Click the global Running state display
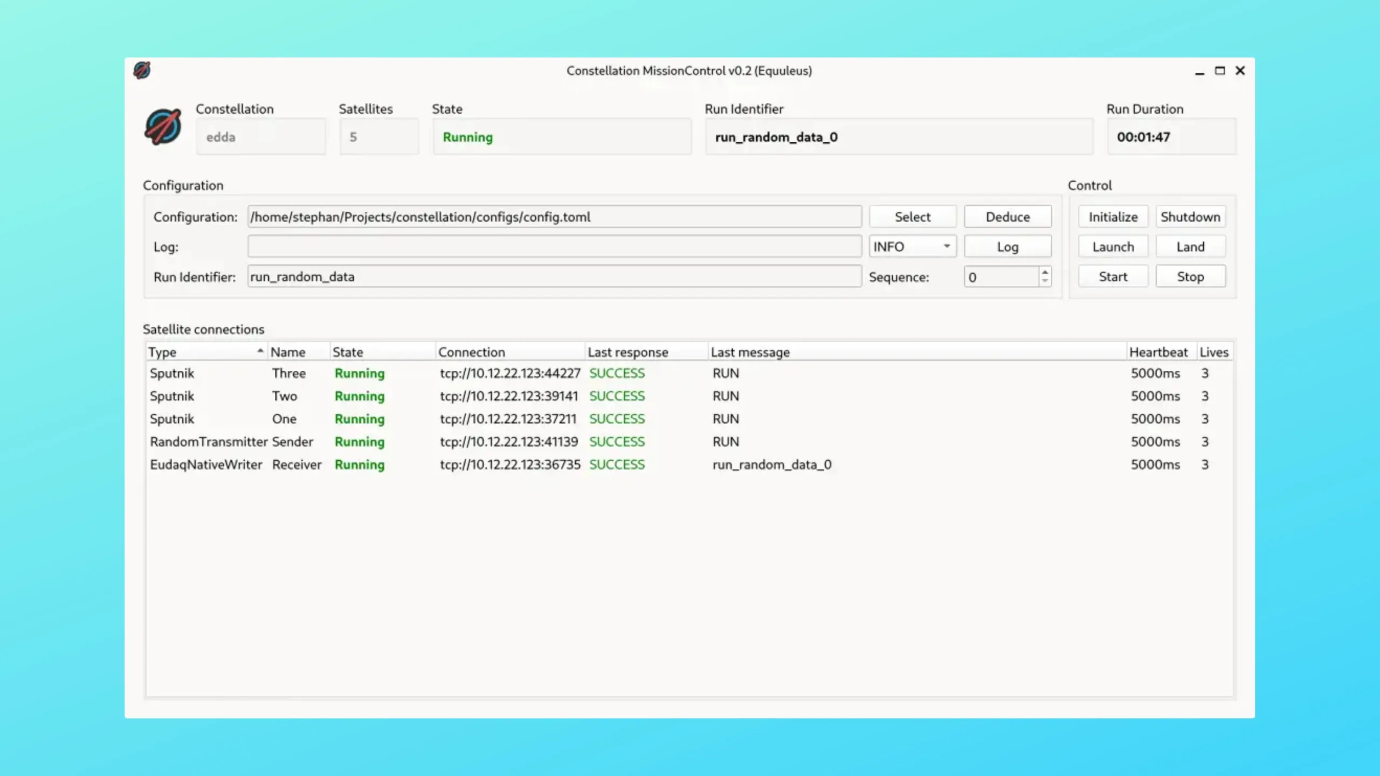This screenshot has height=776, width=1380. tap(562, 137)
